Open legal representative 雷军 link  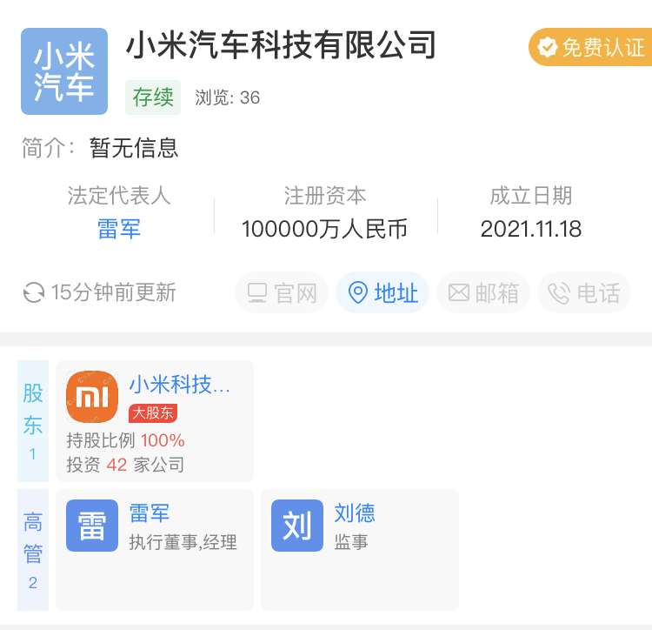click(119, 229)
